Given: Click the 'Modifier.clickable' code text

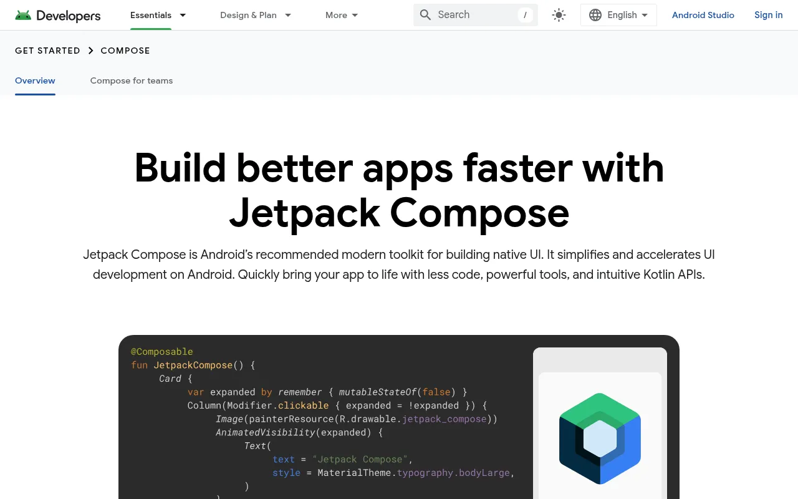Looking at the screenshot, I should tap(278, 405).
